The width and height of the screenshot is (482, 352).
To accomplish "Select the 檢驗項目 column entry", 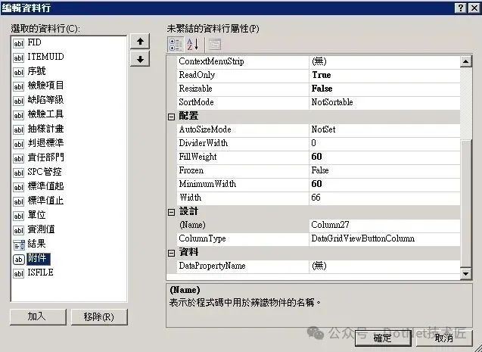I will coord(46,86).
